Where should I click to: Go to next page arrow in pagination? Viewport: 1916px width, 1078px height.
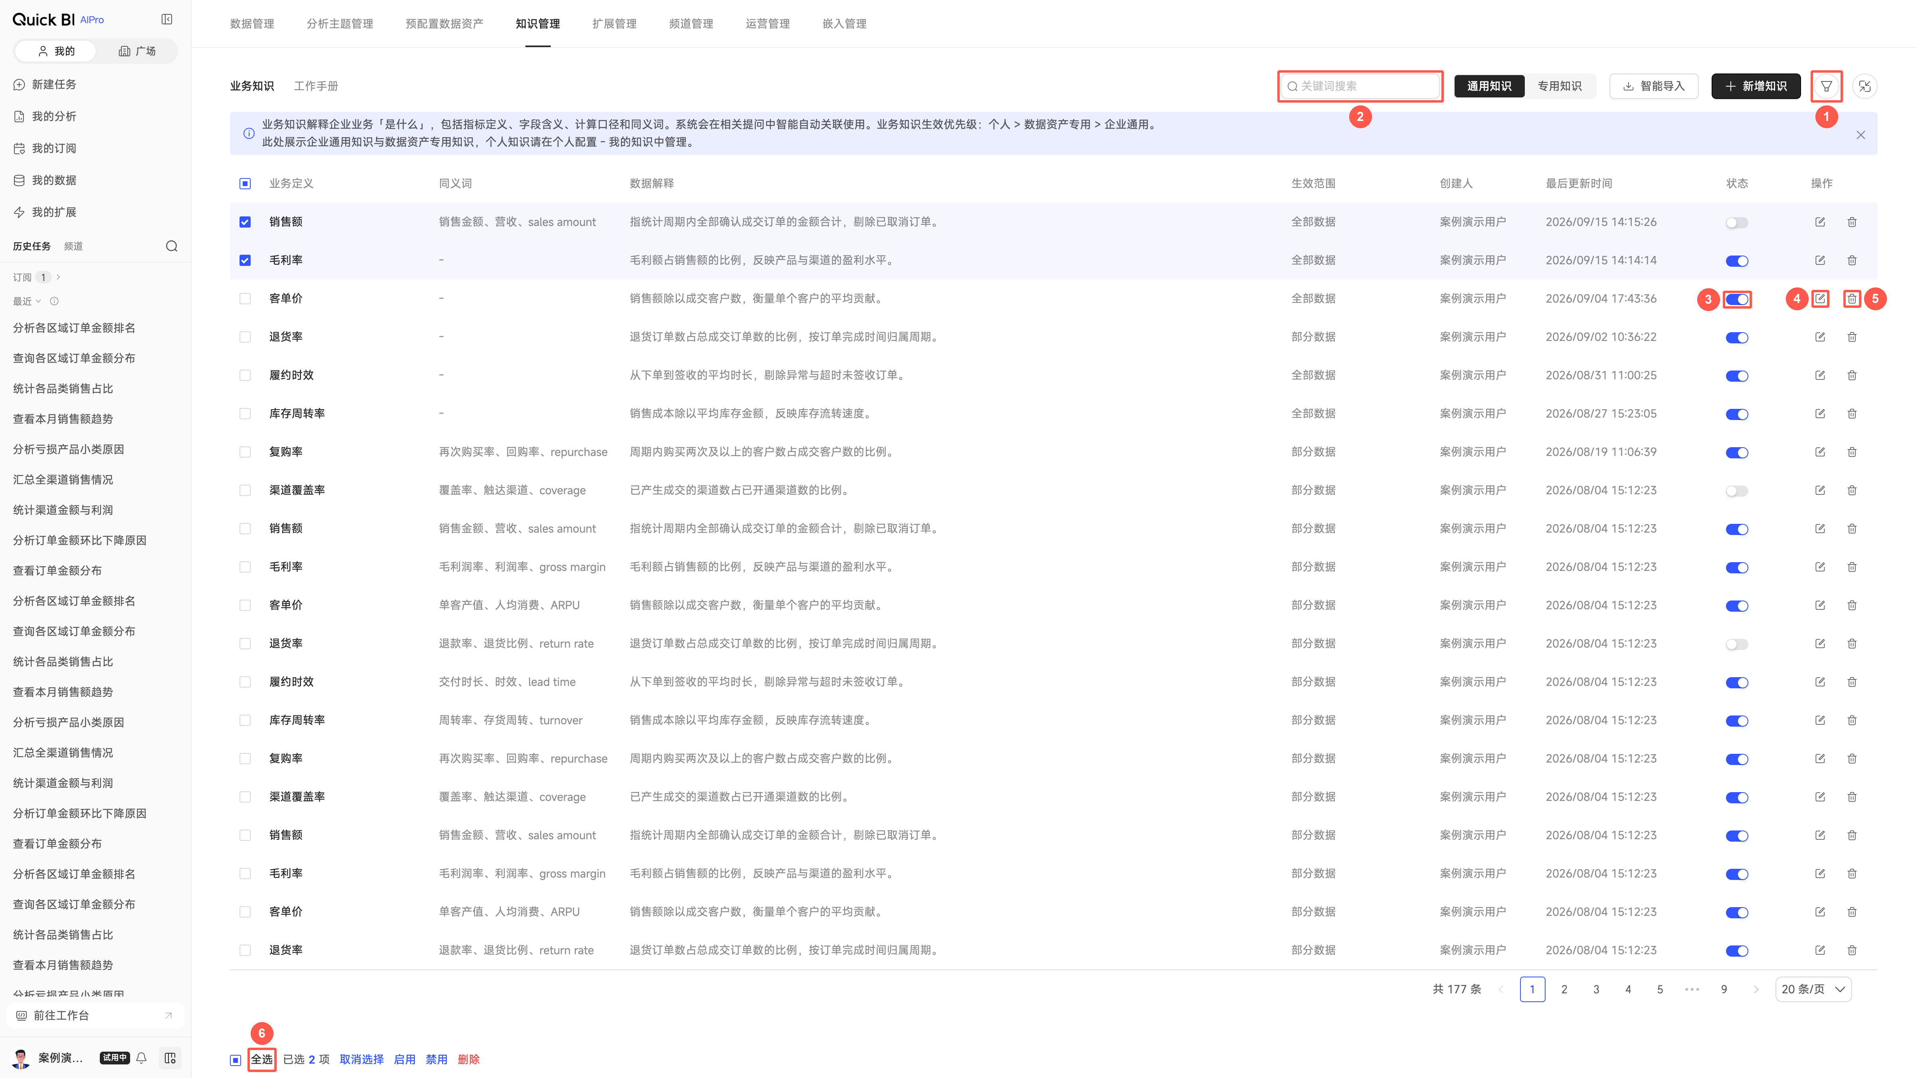point(1756,989)
